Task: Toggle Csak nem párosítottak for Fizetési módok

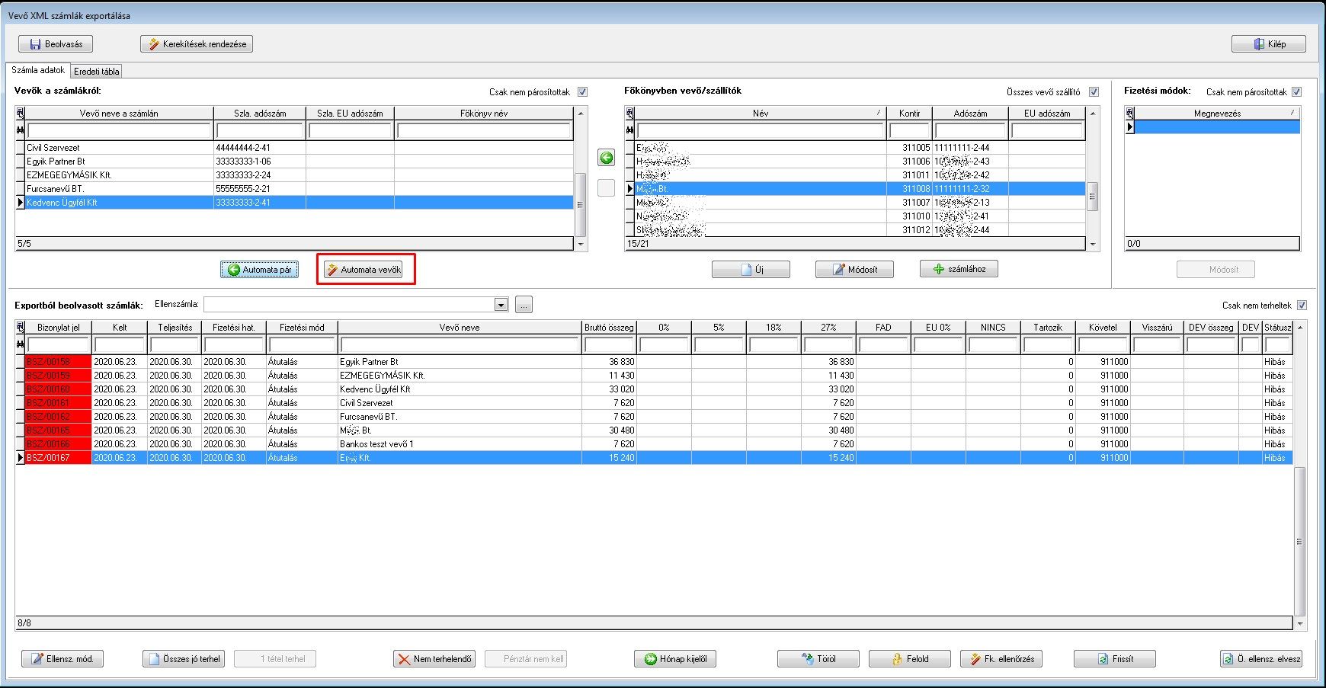Action: point(1296,92)
